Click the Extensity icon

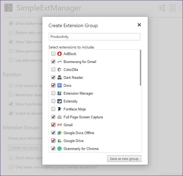pyautogui.click(x=60, y=101)
